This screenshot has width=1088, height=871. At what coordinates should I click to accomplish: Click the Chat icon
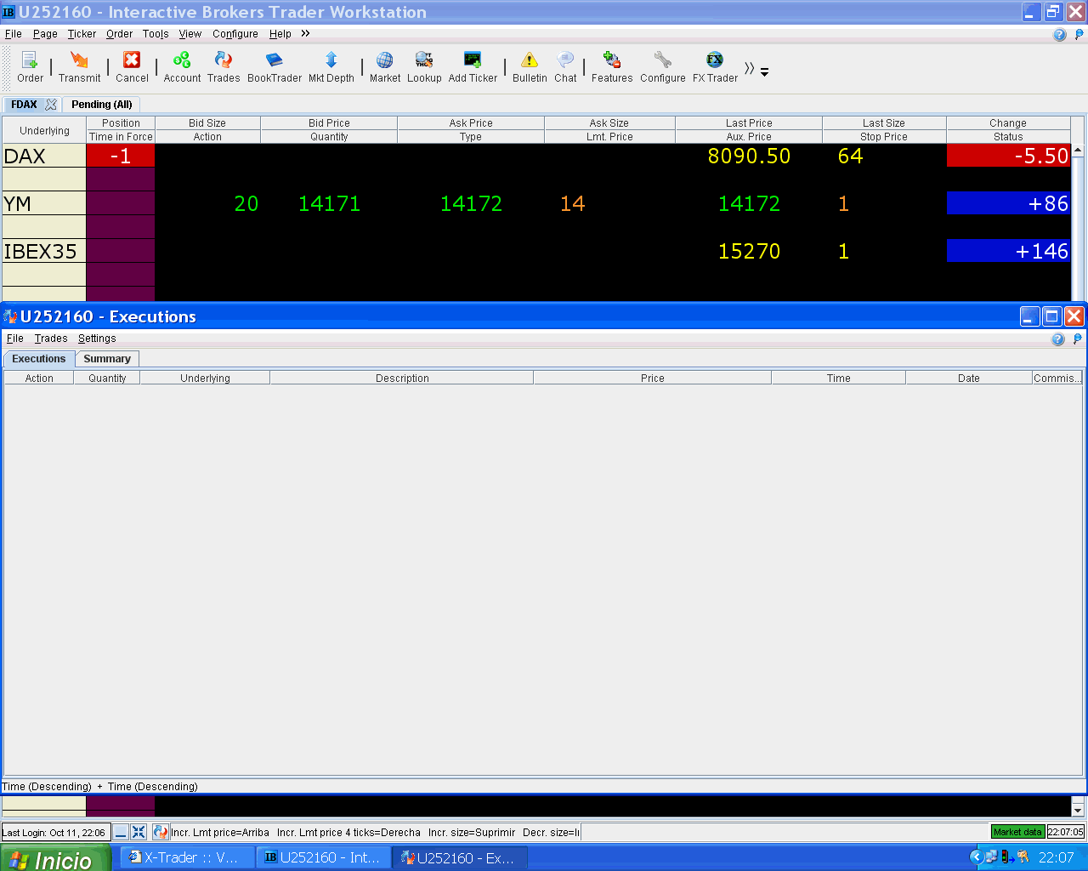click(565, 66)
